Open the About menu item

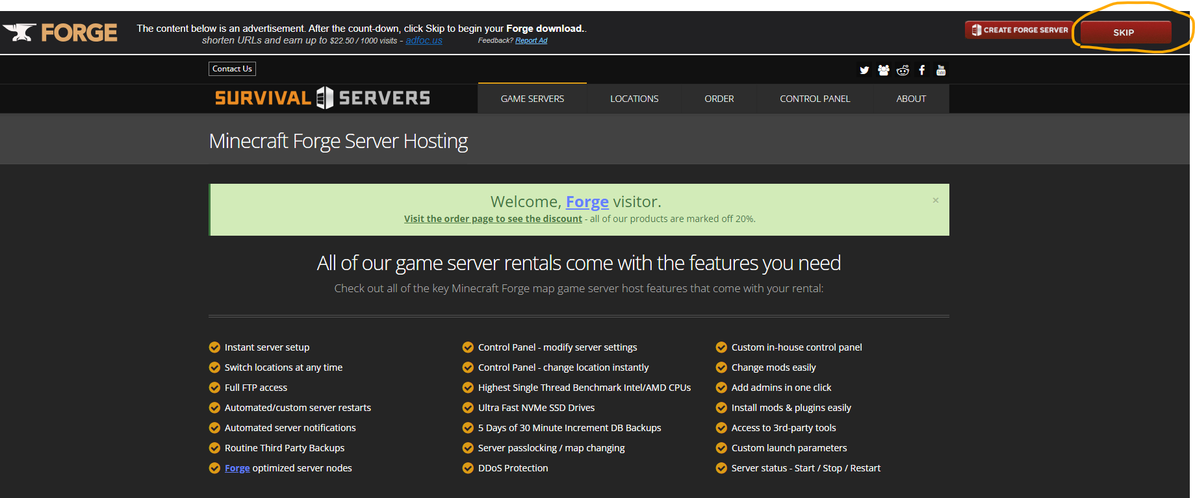911,99
